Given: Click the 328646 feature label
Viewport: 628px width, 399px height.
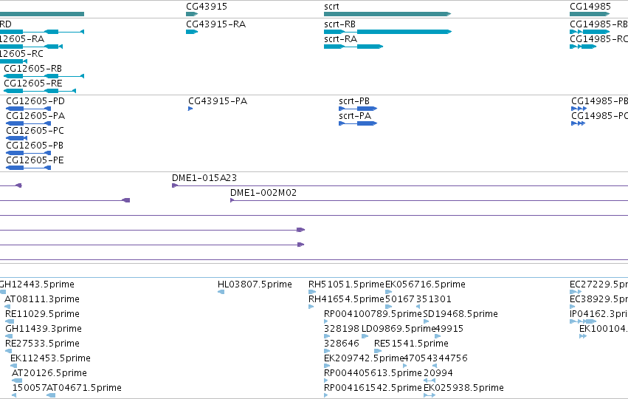Looking at the screenshot, I should point(342,344).
